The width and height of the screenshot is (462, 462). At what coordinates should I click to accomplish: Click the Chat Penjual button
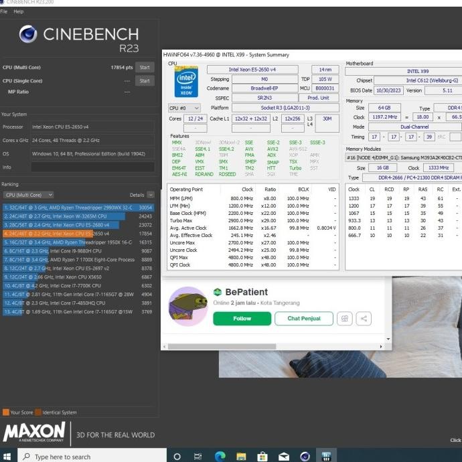tap(304, 319)
